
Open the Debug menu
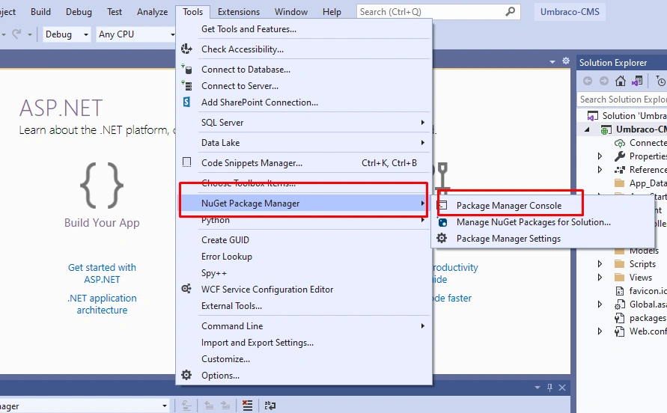click(79, 12)
